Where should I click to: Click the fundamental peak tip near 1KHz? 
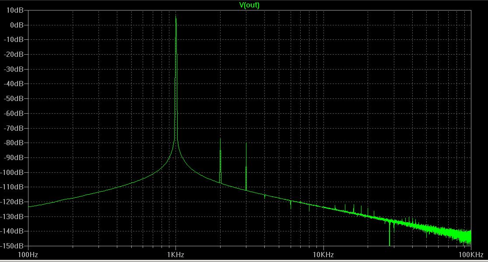pos(176,16)
